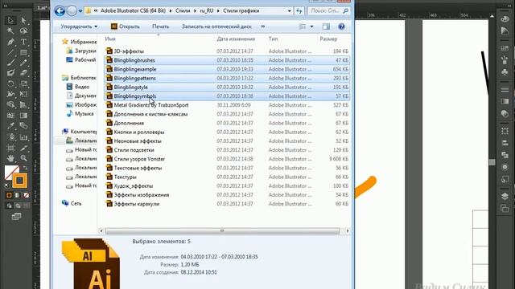Open dialog help question mark button
Viewport: 515px width, 289px height.
341,26
